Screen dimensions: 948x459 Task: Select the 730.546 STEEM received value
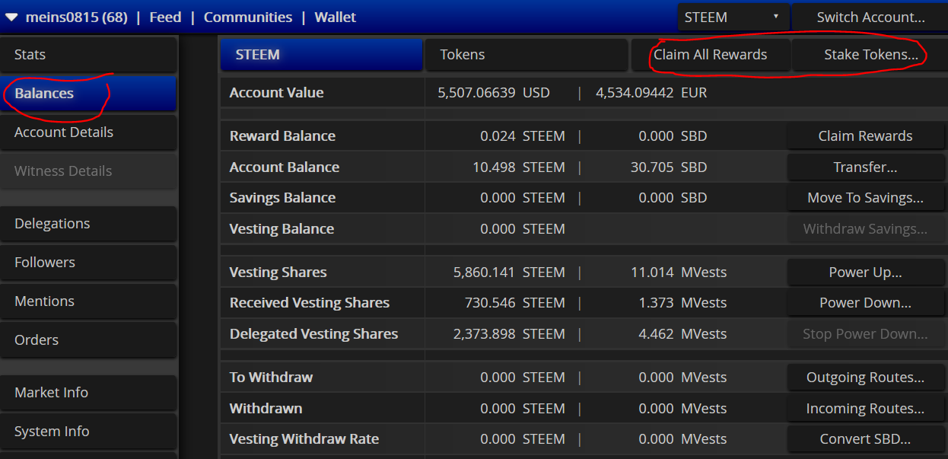click(515, 303)
